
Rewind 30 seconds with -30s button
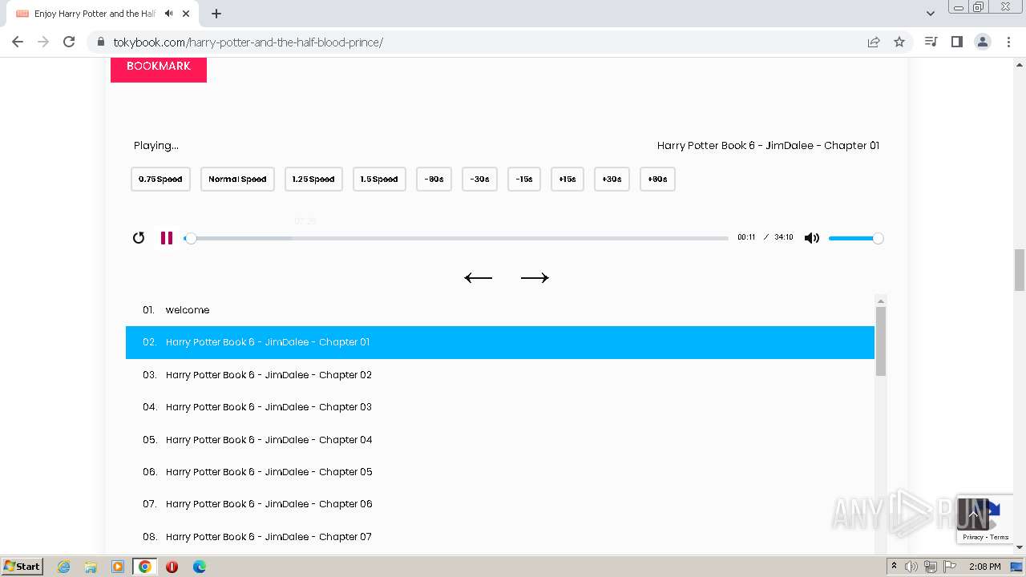coord(479,180)
